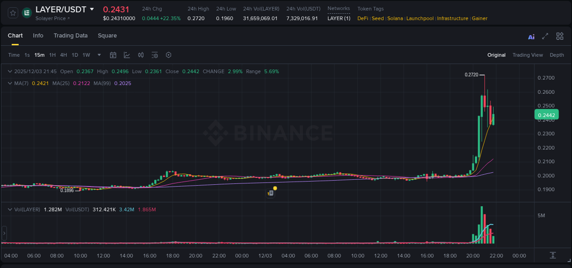The image size is (572, 268).
Task: Collapse the MA indicator row
Action: (x=9, y=83)
